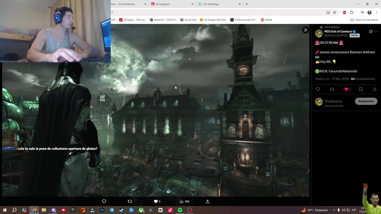381x214 pixels.
Task: Open Copilot from the taskbar
Action: click(x=24, y=210)
